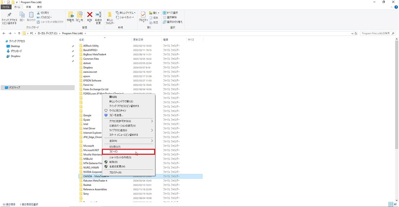Collapse the ribbon with the chevron
The height and width of the screenshot is (207, 399).
pos(392,7)
